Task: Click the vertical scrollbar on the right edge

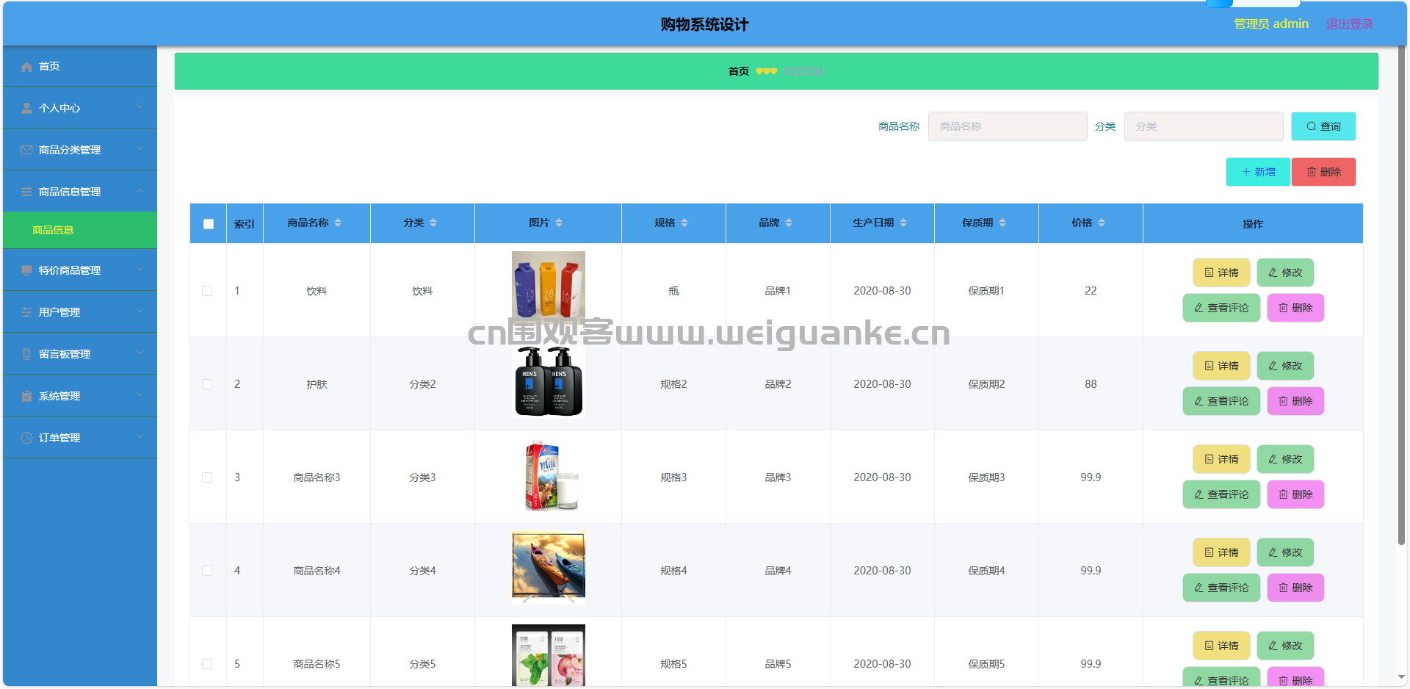Action: coord(1401,294)
